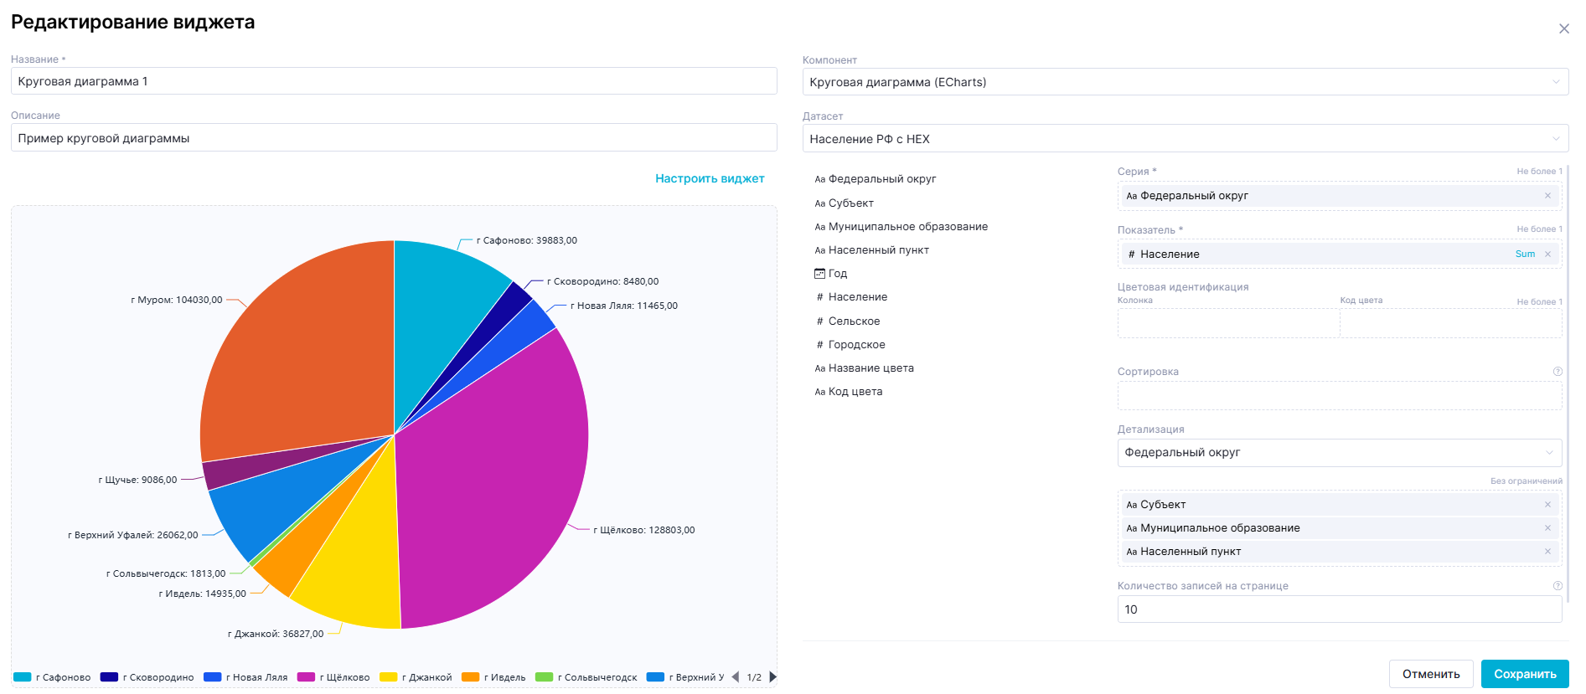Screen dimensions: 1586x694
Task: Go to next legend page arrow
Action: point(772,677)
